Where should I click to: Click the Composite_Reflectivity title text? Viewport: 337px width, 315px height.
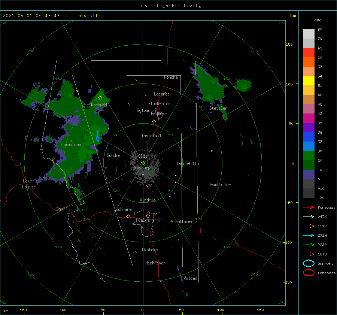[x=168, y=6]
